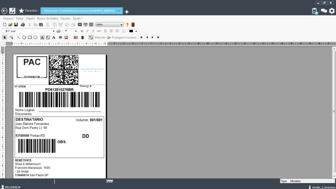Viewport: 336px width, 189px height.
Task: Open the font size dropdown
Action: (76, 31)
